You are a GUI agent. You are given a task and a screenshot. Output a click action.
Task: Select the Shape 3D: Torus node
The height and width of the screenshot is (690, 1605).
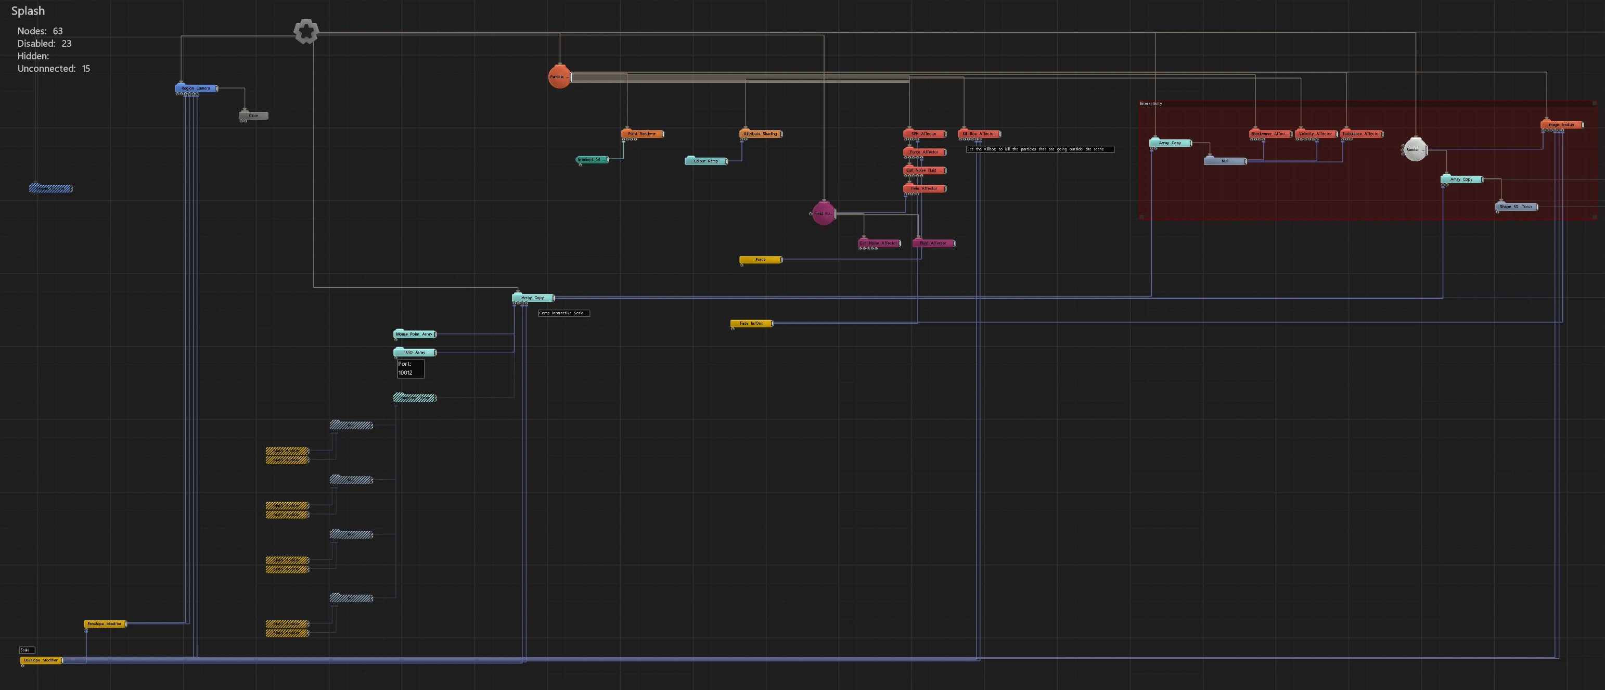pyautogui.click(x=1517, y=206)
